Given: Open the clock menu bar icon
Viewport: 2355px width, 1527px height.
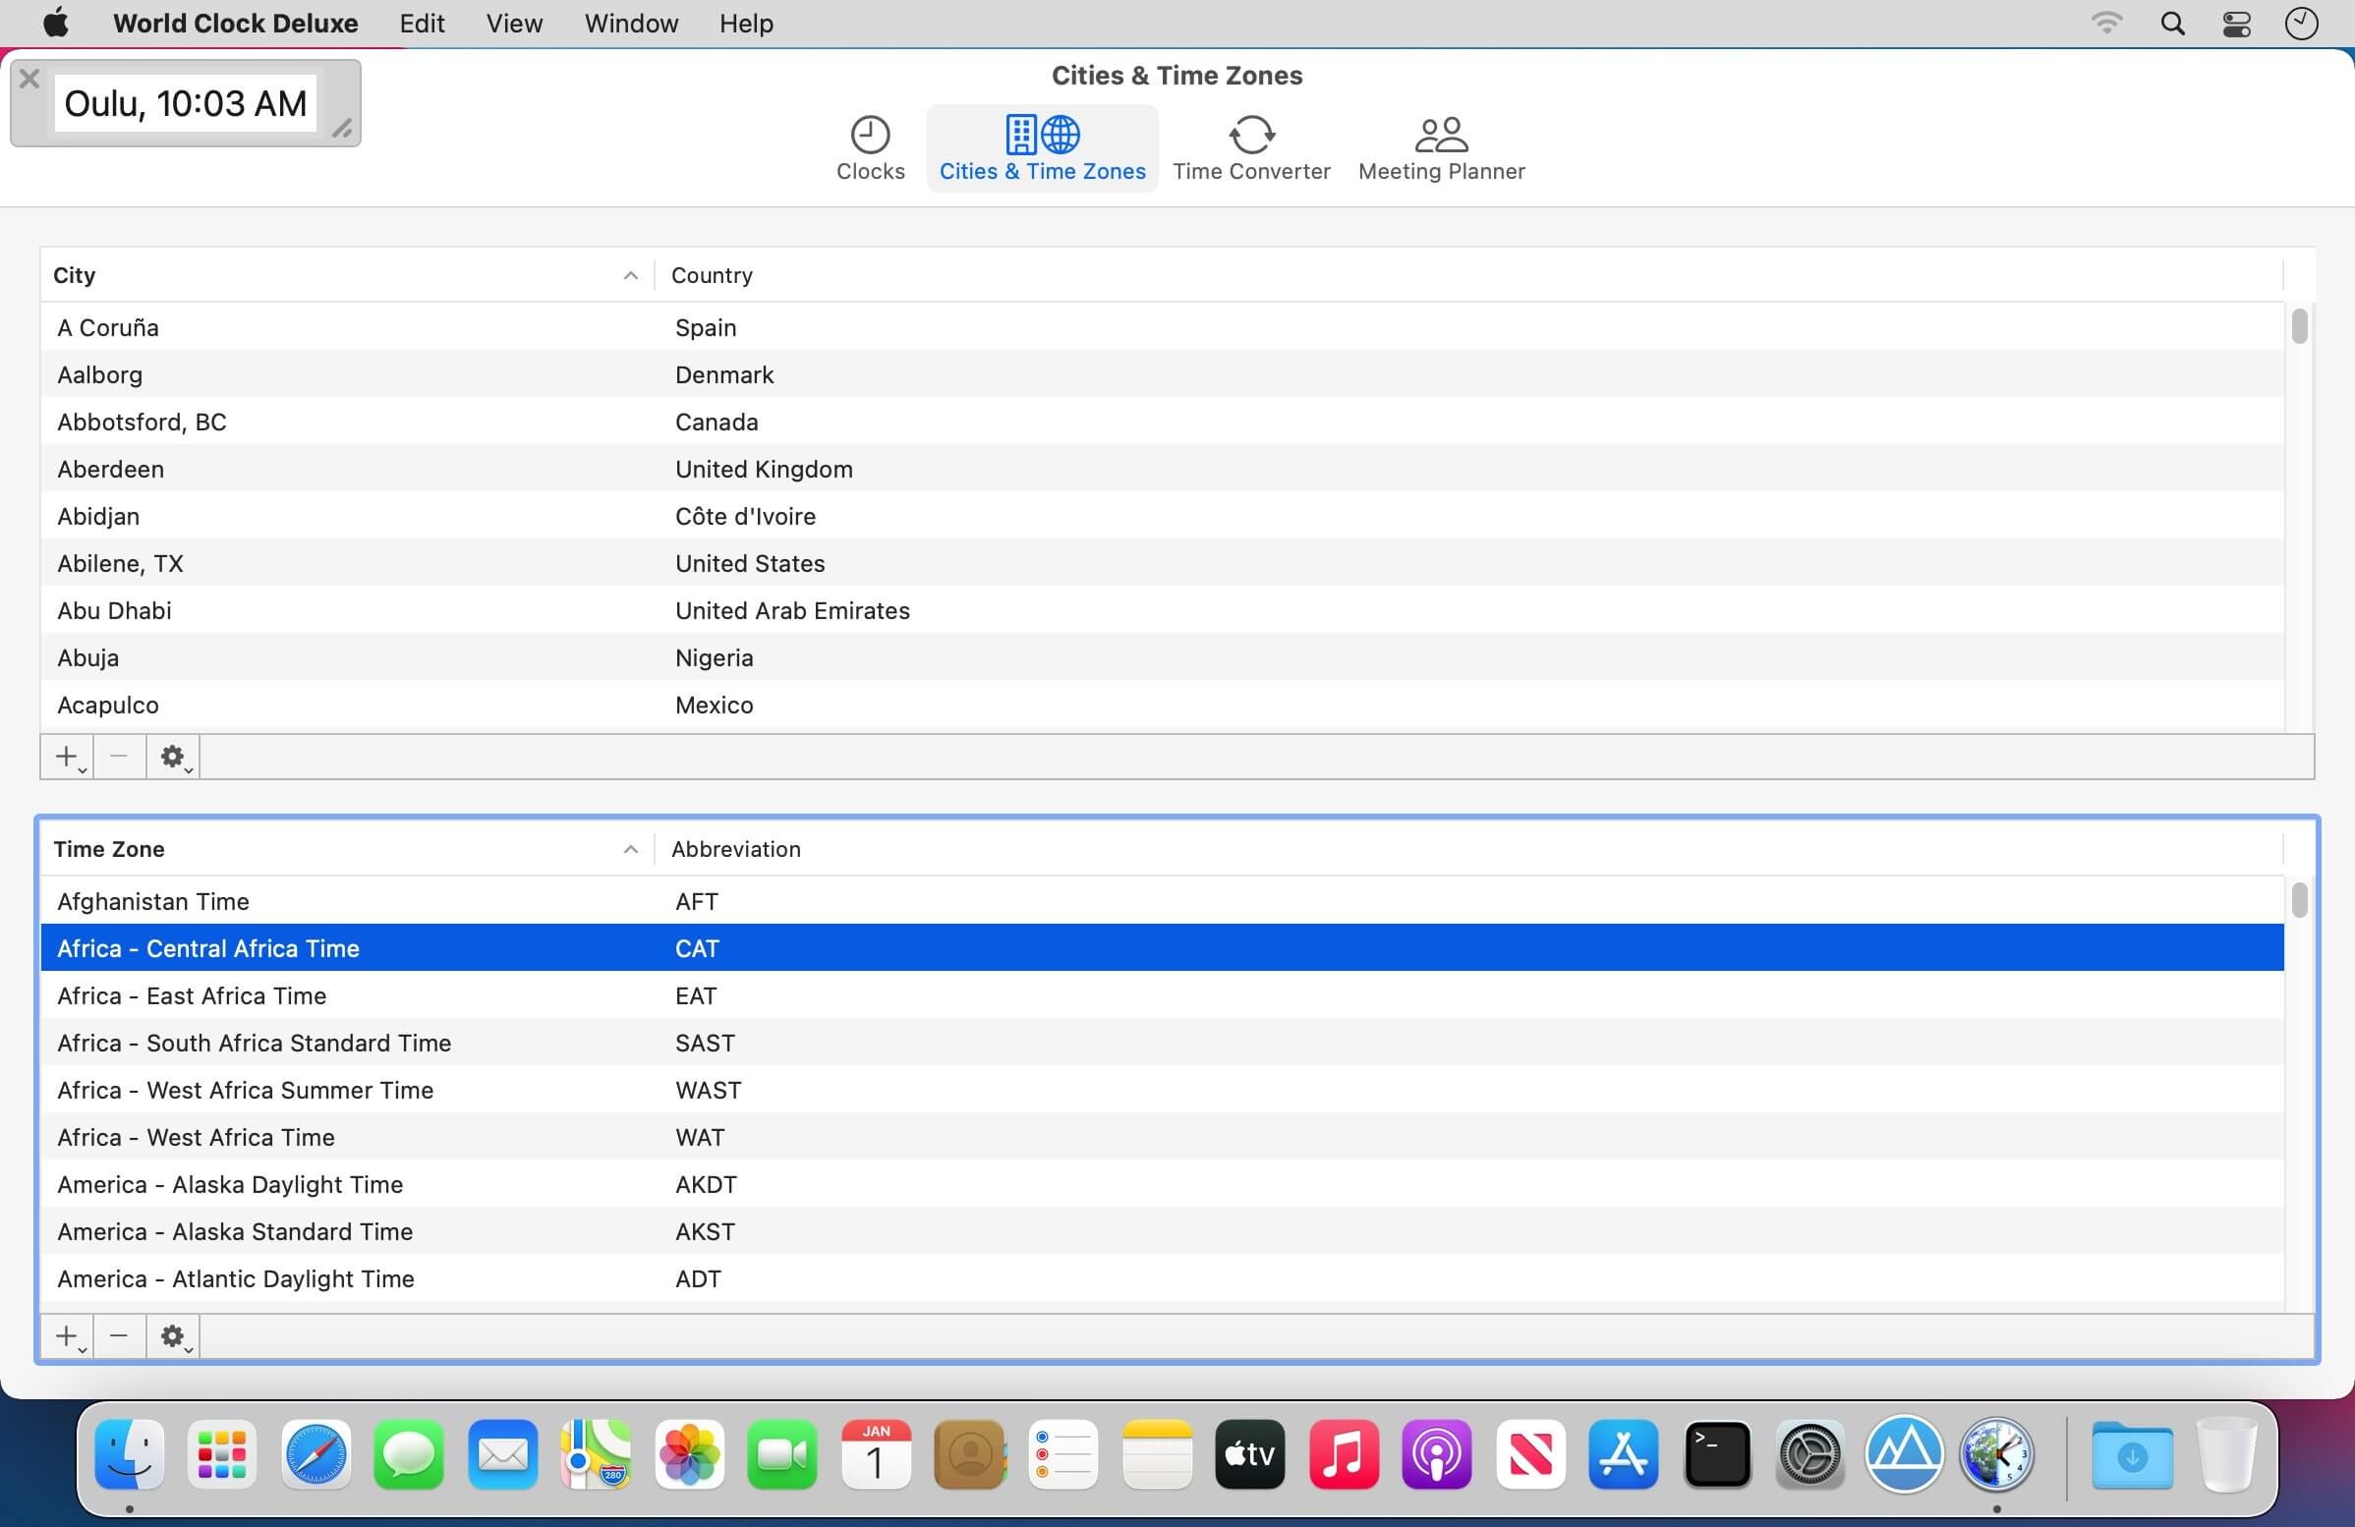Looking at the screenshot, I should click(x=2301, y=23).
